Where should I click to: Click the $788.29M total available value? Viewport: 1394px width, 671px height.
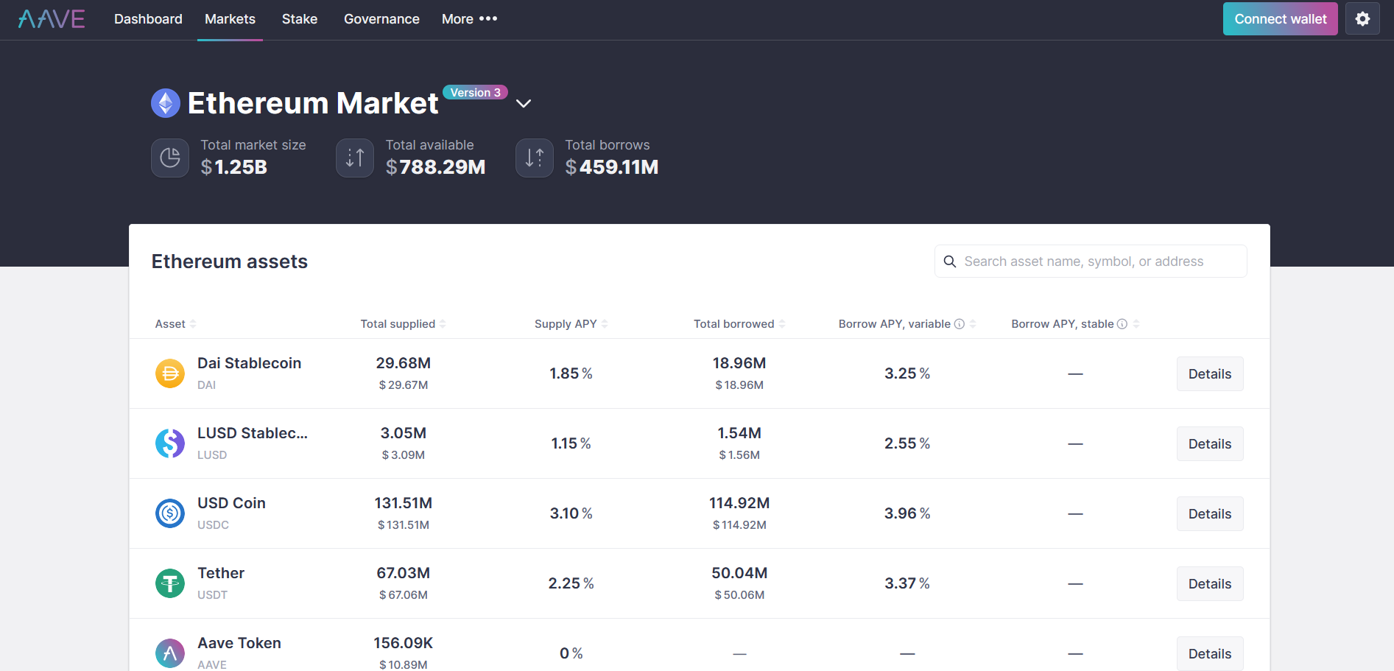tap(435, 167)
